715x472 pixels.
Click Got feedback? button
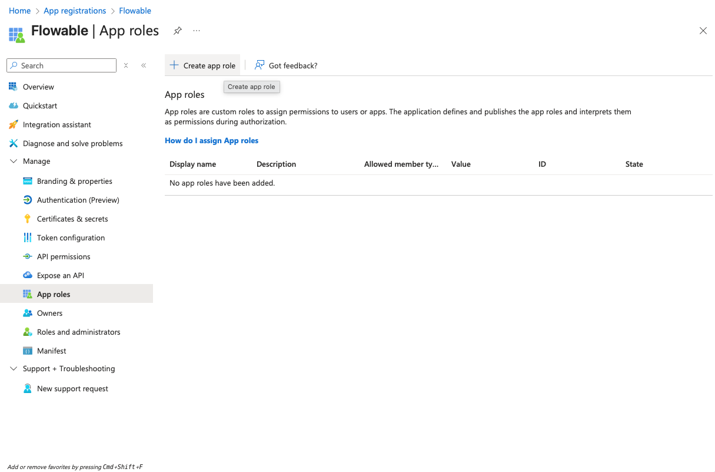(x=286, y=65)
